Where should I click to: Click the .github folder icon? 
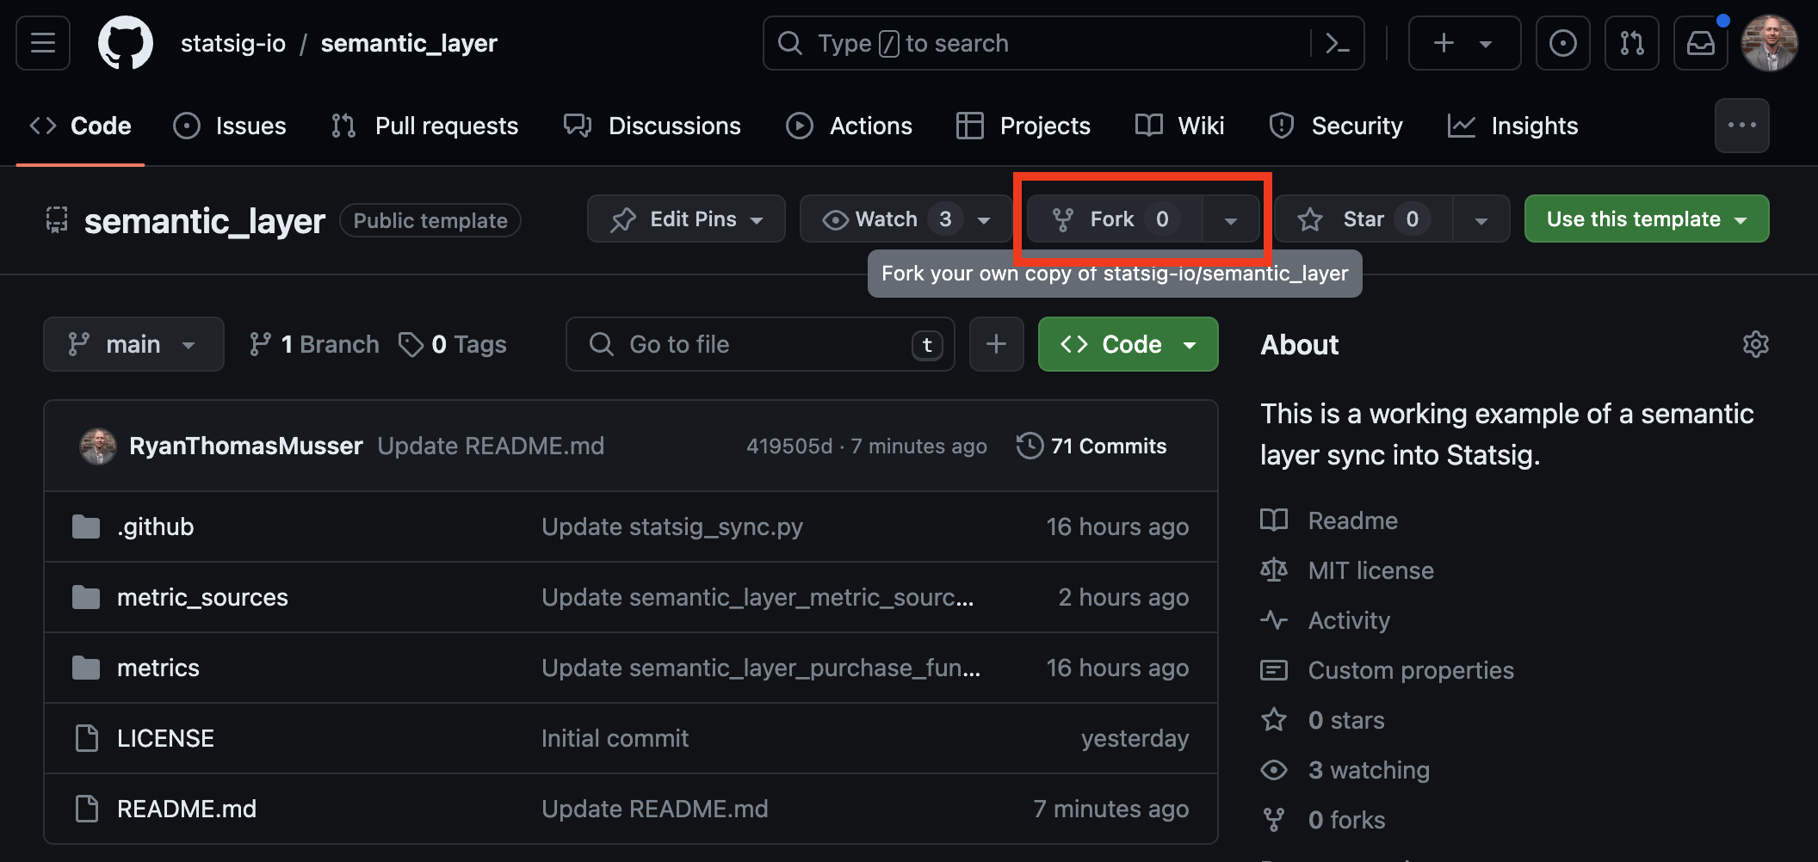(x=86, y=526)
